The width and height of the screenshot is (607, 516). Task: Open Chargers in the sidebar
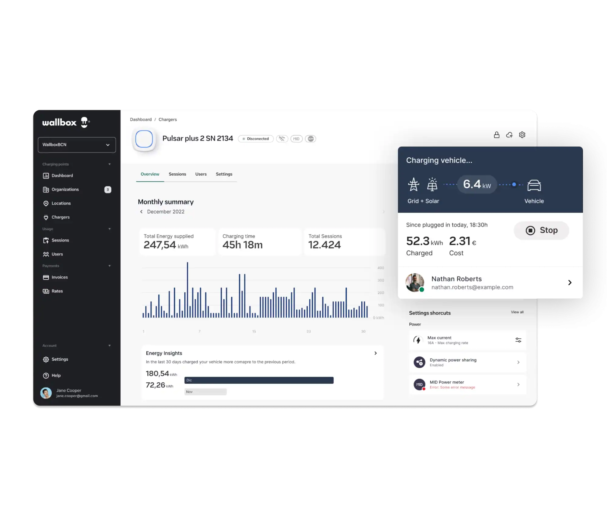click(x=60, y=217)
